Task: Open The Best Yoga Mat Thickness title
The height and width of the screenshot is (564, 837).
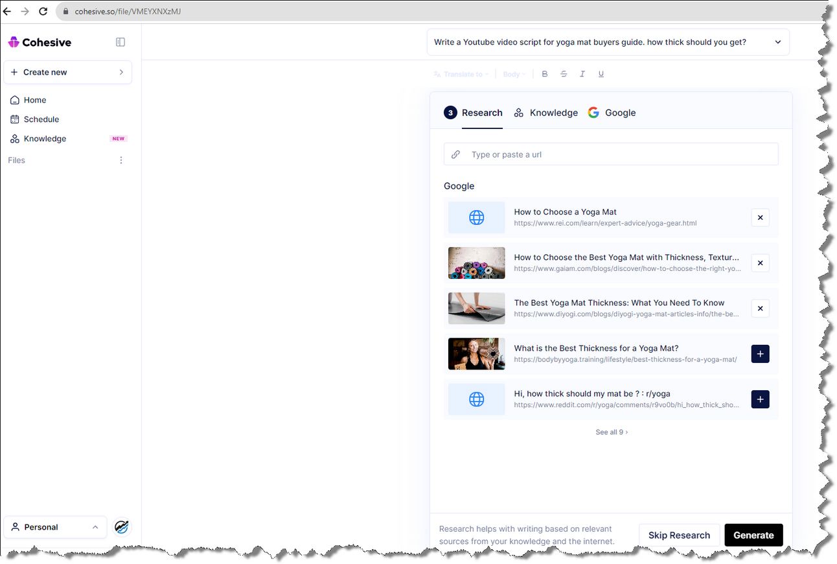Action: (619, 303)
